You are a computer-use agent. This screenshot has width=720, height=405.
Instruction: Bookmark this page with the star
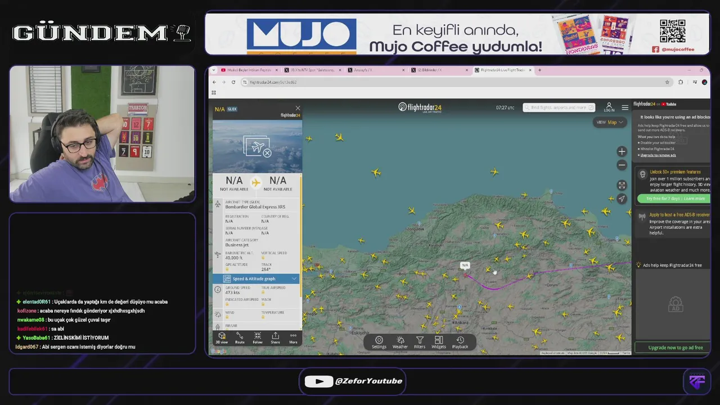click(667, 82)
